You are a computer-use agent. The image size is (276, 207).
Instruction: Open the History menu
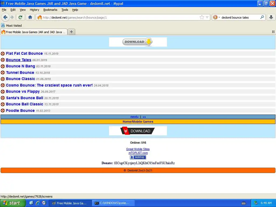tap(34, 10)
